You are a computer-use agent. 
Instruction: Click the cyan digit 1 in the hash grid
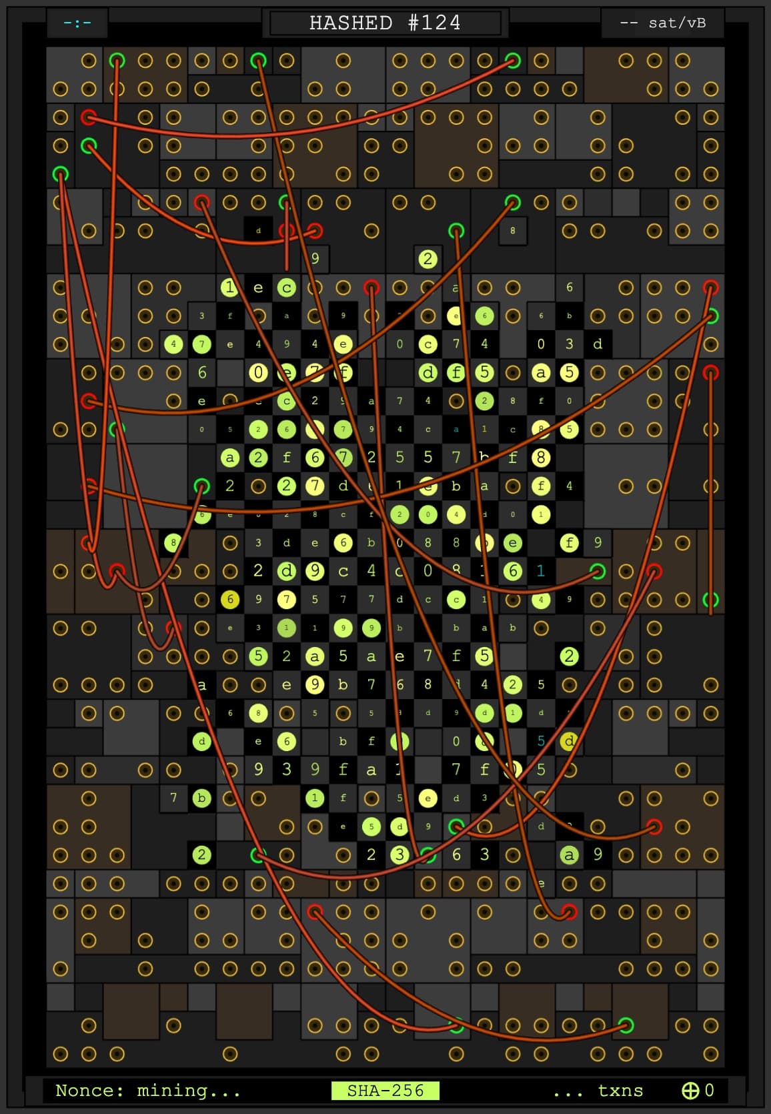coord(541,571)
